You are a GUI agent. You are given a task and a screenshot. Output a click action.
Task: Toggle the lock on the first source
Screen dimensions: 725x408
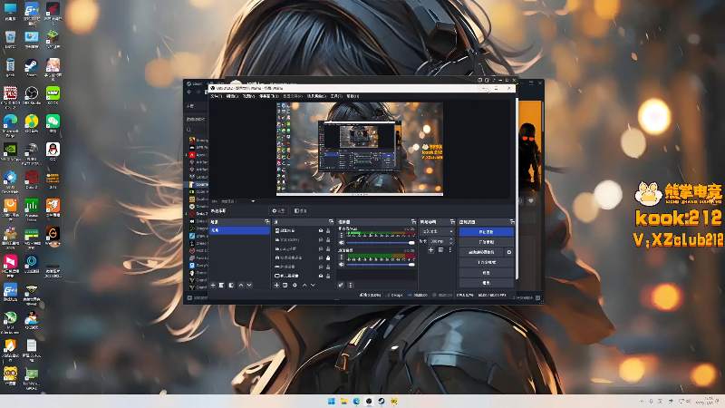(x=328, y=231)
